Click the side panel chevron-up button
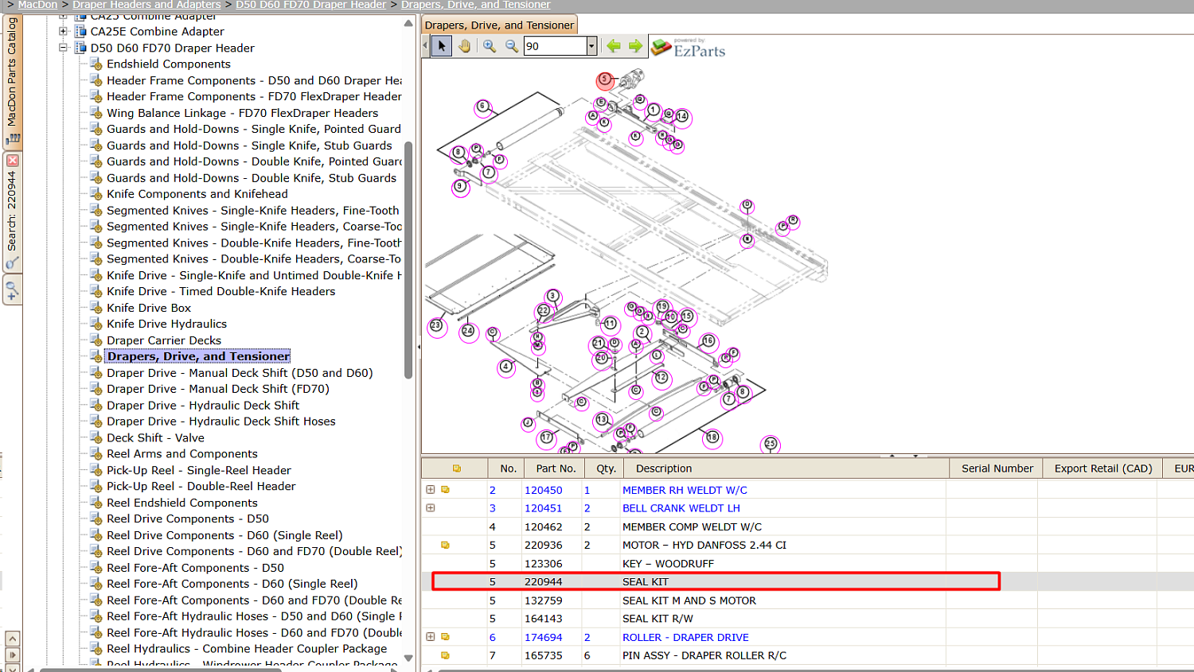Image resolution: width=1194 pixels, height=672 pixels. click(12, 639)
